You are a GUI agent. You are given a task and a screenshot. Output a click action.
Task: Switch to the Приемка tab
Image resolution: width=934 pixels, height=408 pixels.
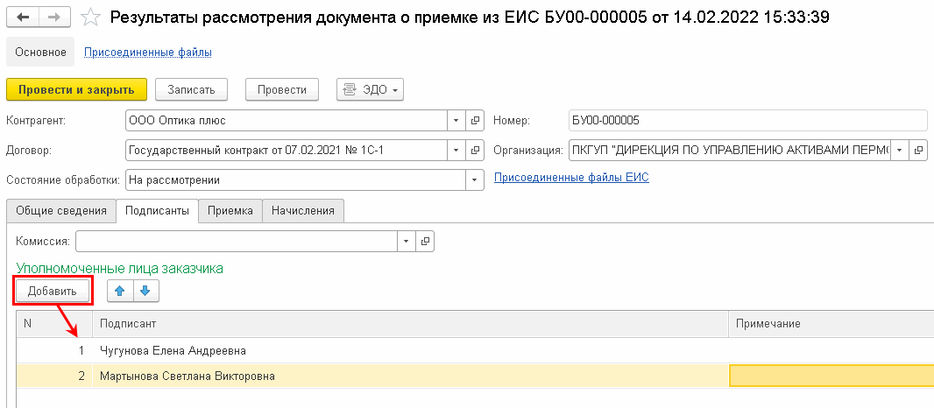click(x=230, y=210)
